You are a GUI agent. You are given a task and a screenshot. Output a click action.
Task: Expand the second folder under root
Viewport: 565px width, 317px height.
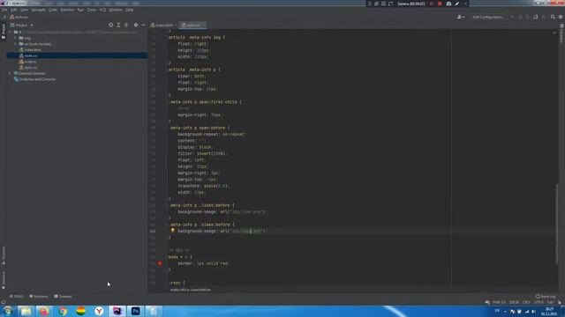tap(16, 44)
